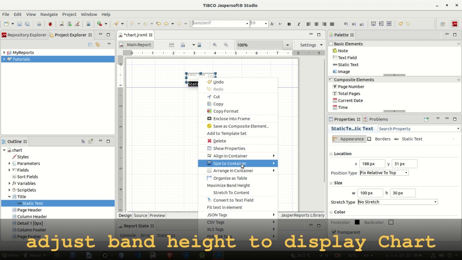462x260 pixels.
Task: Select the Static Text palette element
Action: click(x=345, y=65)
